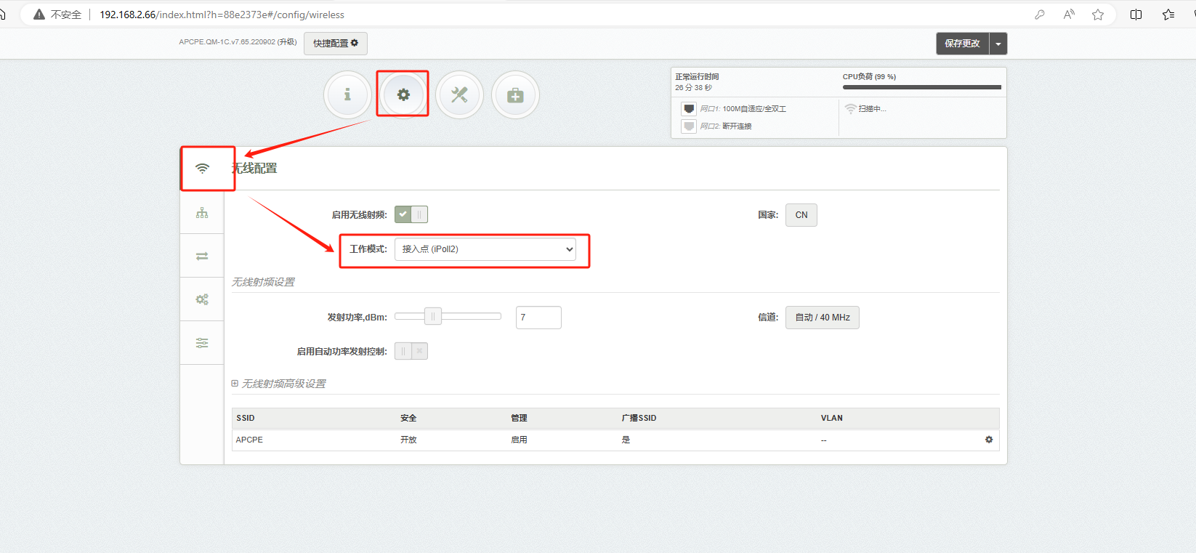The width and height of the screenshot is (1196, 553).
Task: Click the wireless scanning status icon
Action: point(850,109)
